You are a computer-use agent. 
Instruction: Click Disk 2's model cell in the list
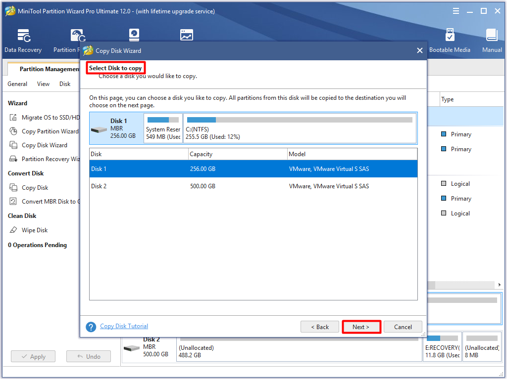pos(329,186)
